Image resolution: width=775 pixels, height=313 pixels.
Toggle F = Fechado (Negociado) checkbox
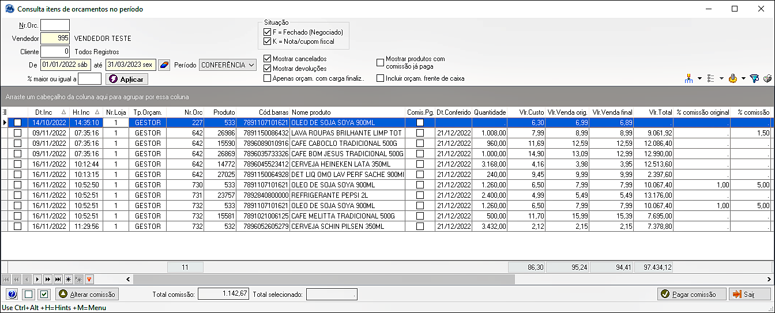pyautogui.click(x=267, y=32)
